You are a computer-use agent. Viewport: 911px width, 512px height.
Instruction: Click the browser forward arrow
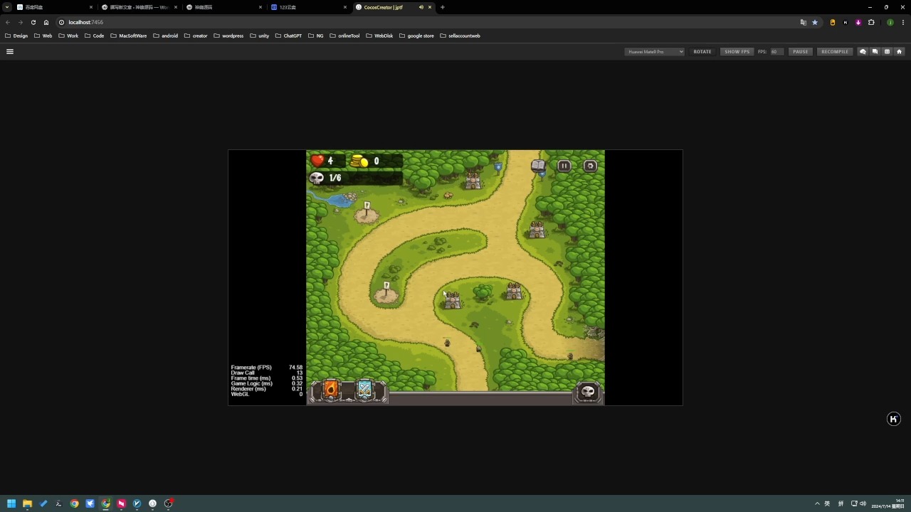tap(21, 22)
